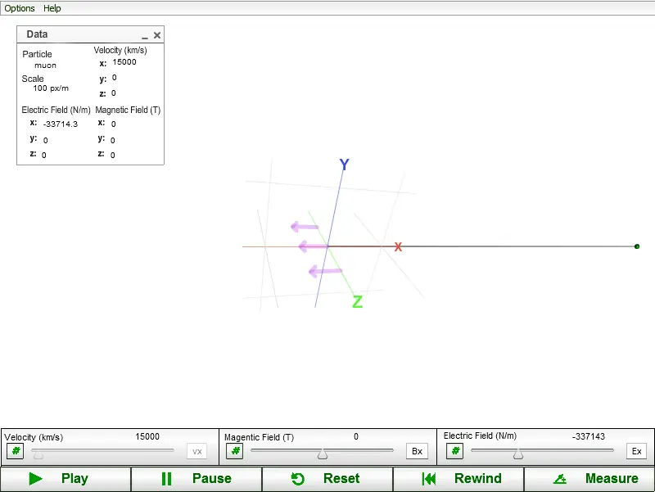This screenshot has height=492, width=655.
Task: Close the Data panel
Action: click(x=157, y=35)
